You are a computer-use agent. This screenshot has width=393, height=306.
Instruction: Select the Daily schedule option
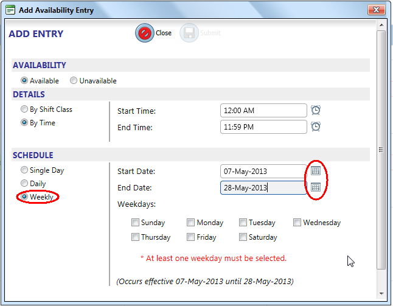pos(24,183)
